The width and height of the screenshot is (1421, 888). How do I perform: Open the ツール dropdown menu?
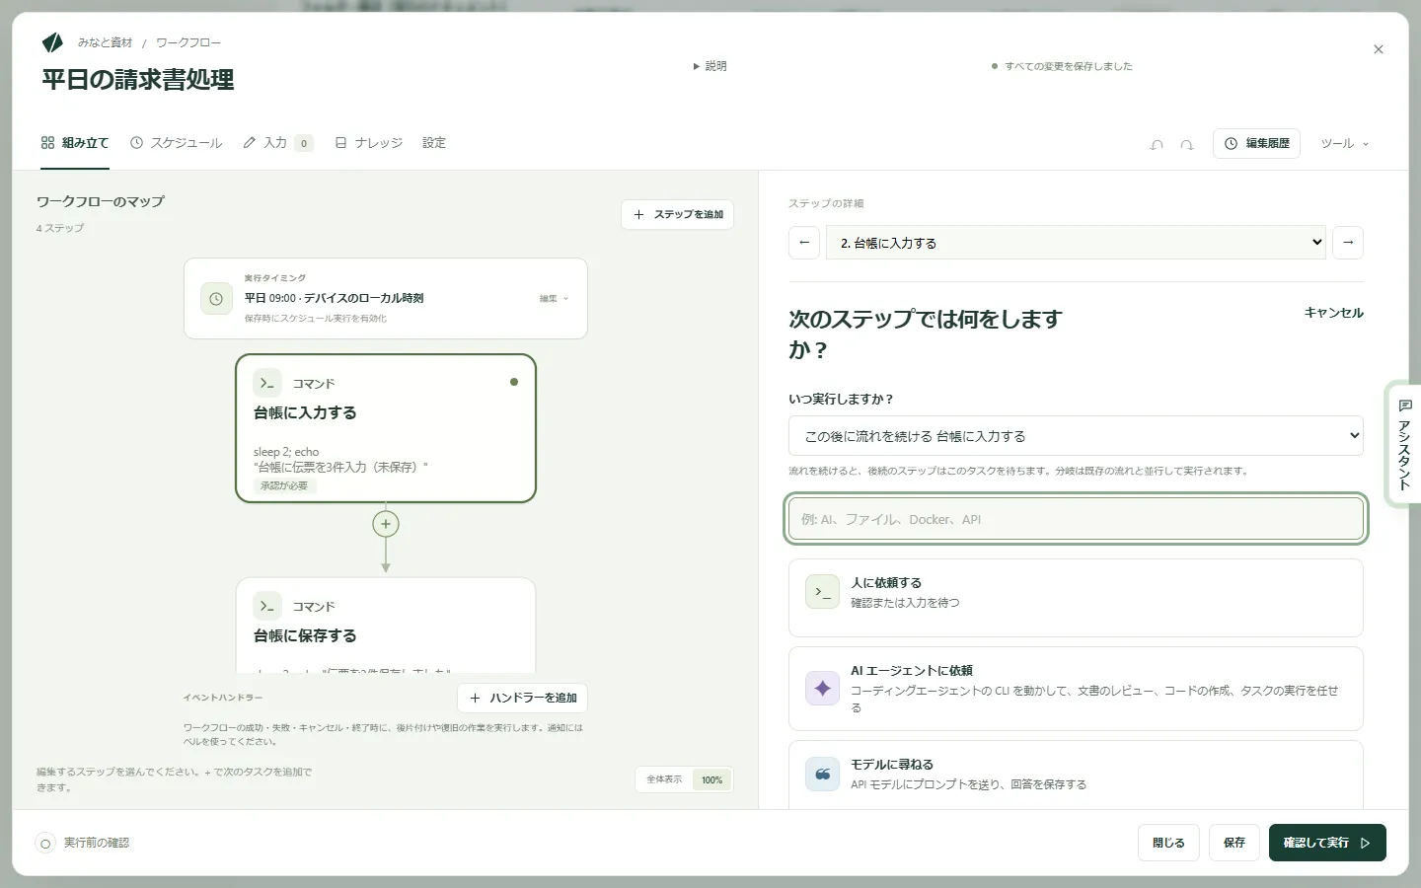coord(1344,144)
